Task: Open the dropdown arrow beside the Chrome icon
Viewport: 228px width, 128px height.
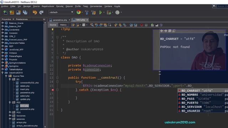Action: tap(82, 12)
